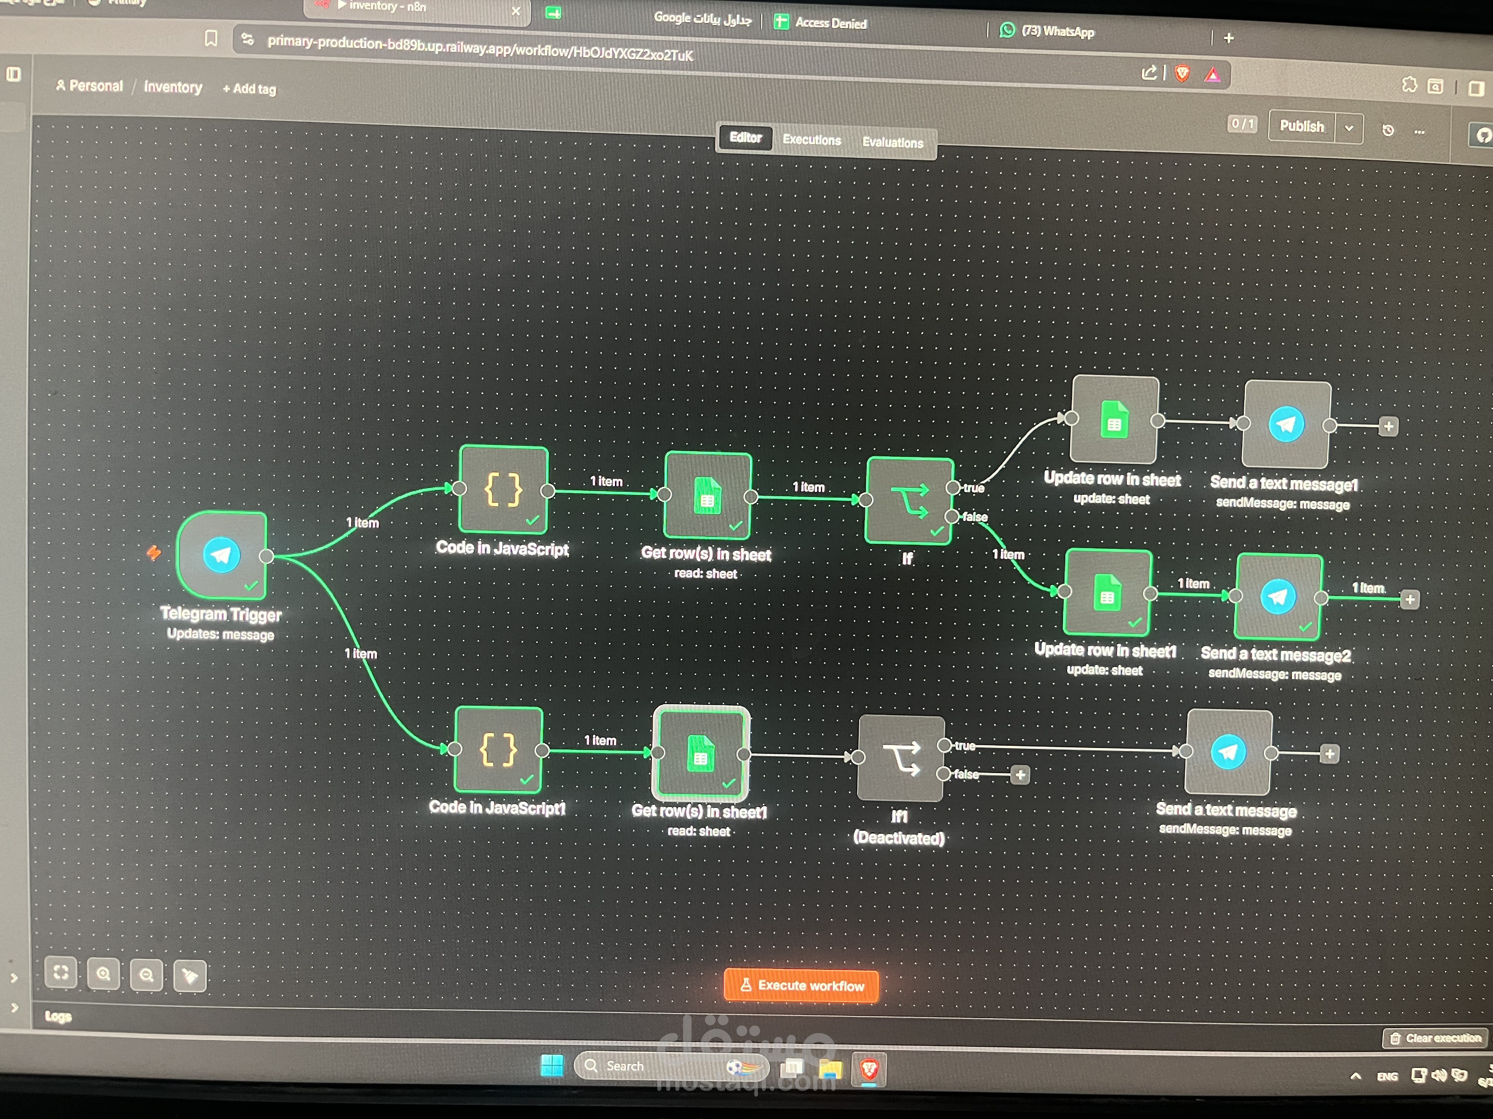
Task: Open Windows Start menu
Action: click(552, 1066)
